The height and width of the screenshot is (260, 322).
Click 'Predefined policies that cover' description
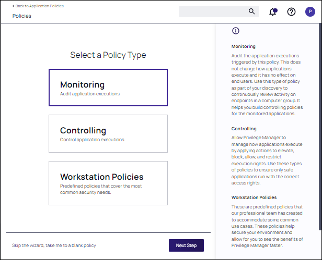101,189
